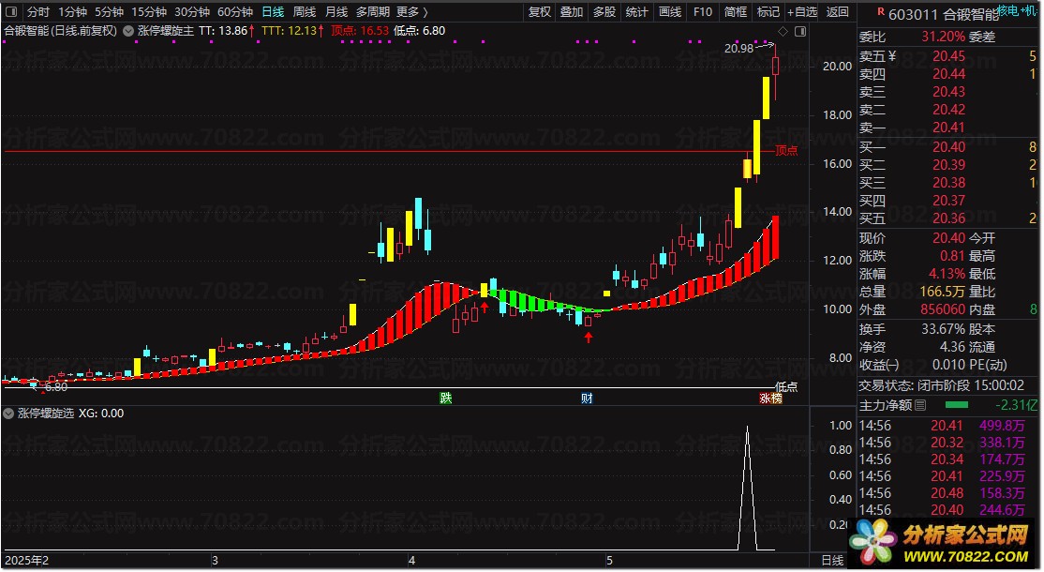Image resolution: width=1044 pixels, height=572 pixels.
Task: Open the 多周期 multi-period view
Action: point(372,12)
